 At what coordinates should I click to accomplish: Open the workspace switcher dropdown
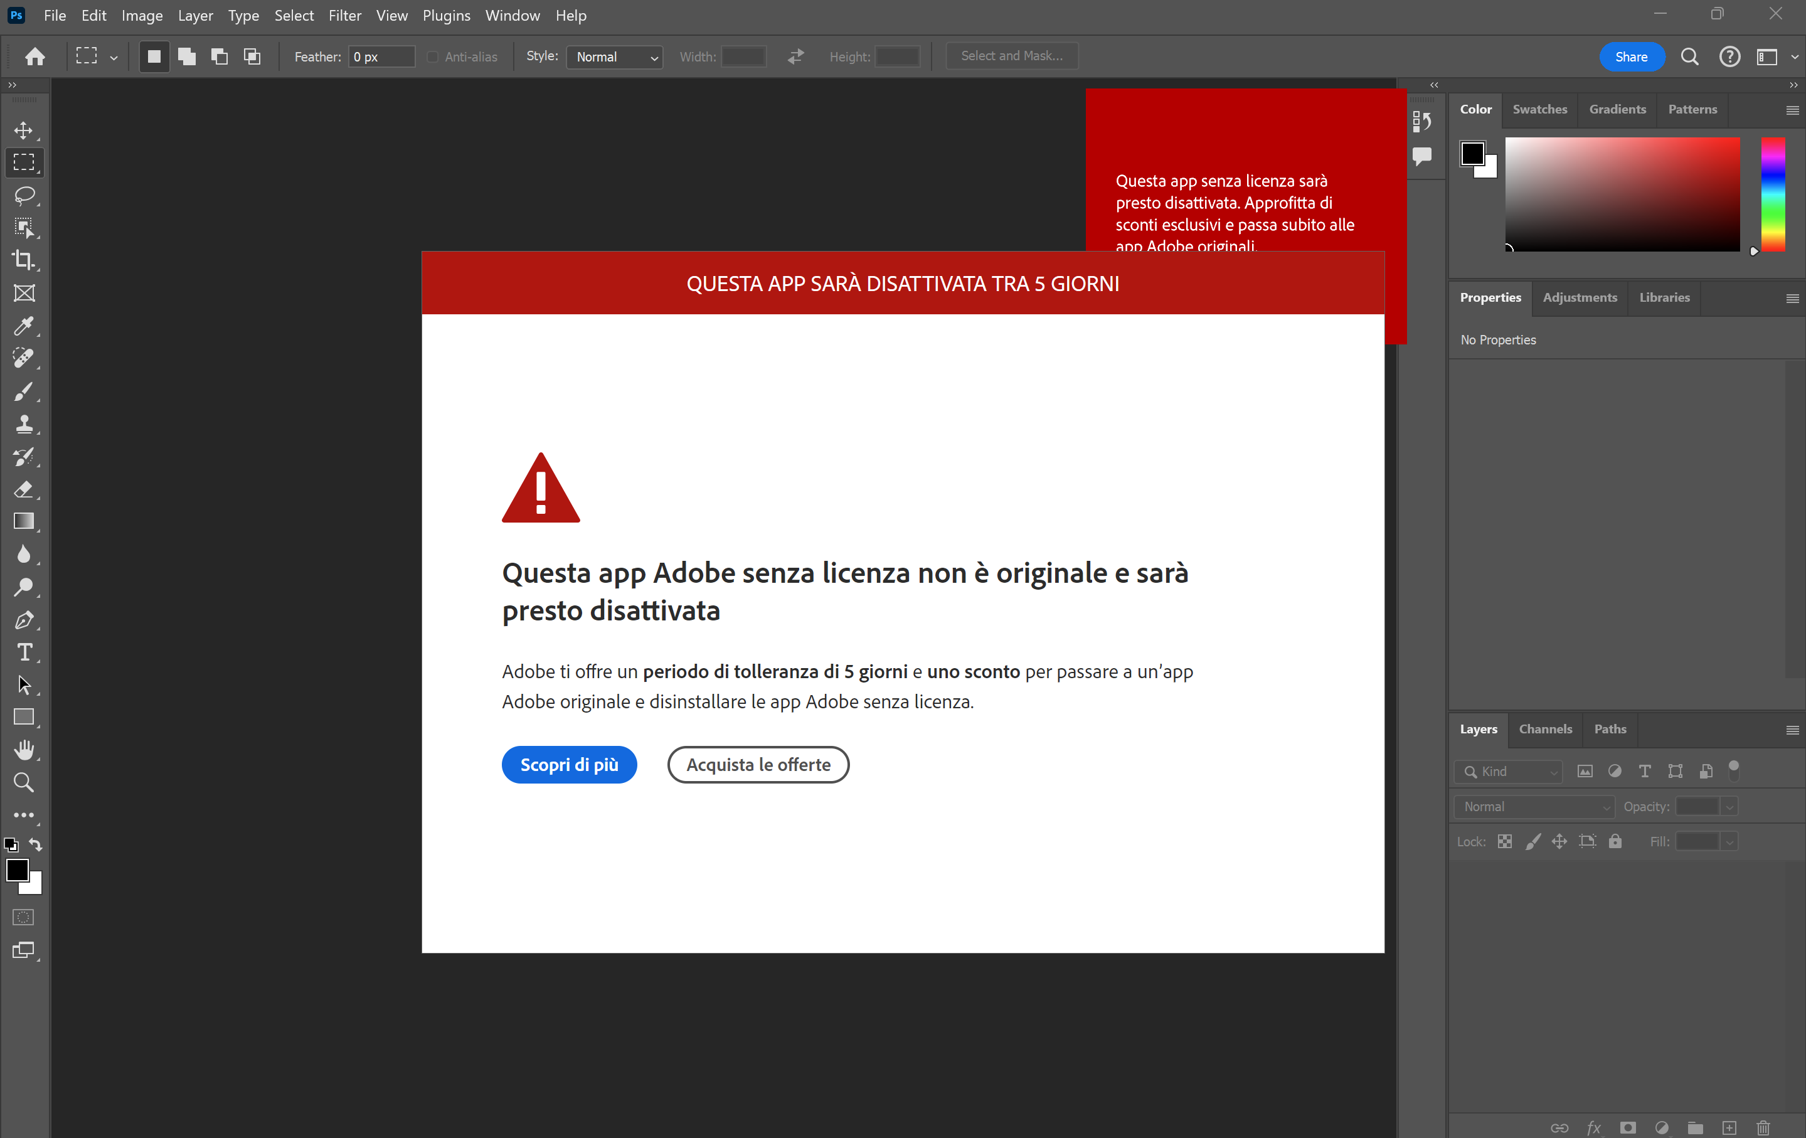click(1775, 57)
